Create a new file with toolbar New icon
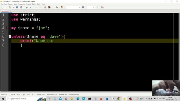The image size is (180, 101). 3,7
